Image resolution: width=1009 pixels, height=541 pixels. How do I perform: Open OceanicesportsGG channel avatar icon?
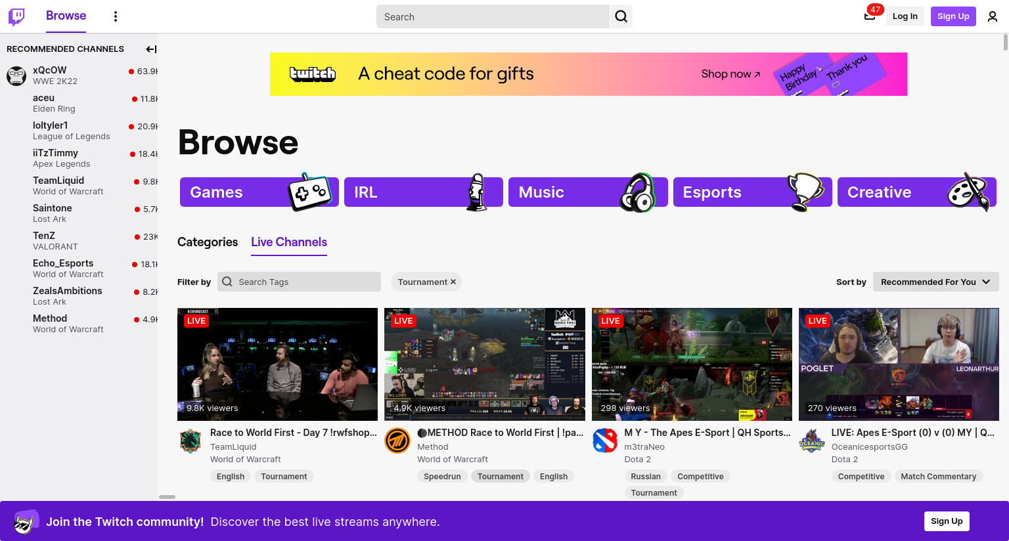pyautogui.click(x=812, y=441)
